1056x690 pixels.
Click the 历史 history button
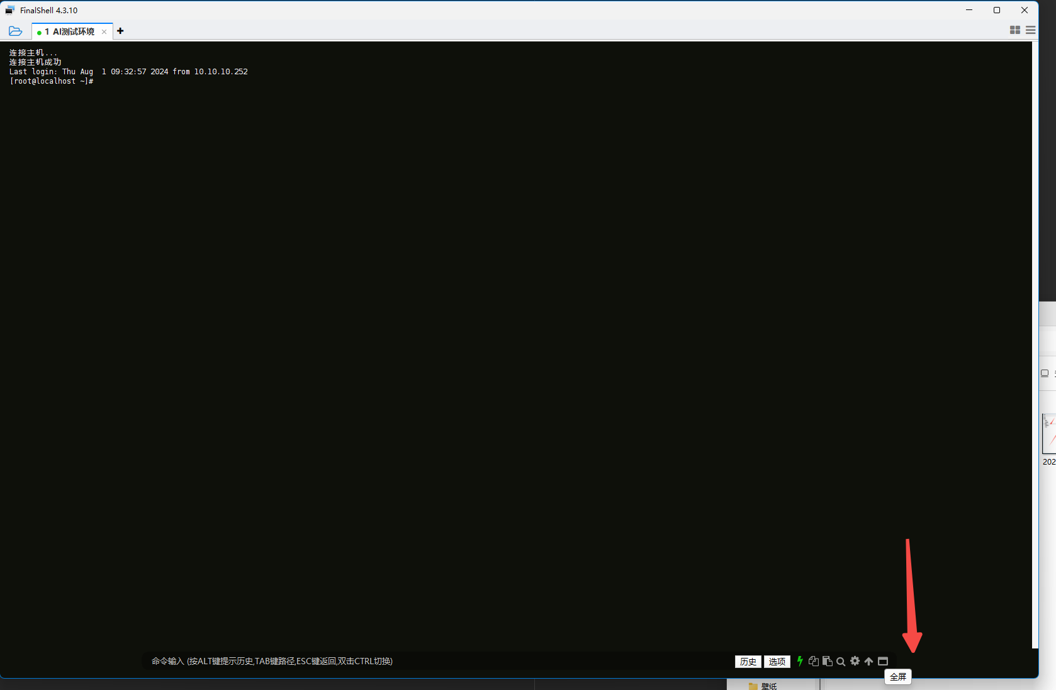(x=748, y=662)
